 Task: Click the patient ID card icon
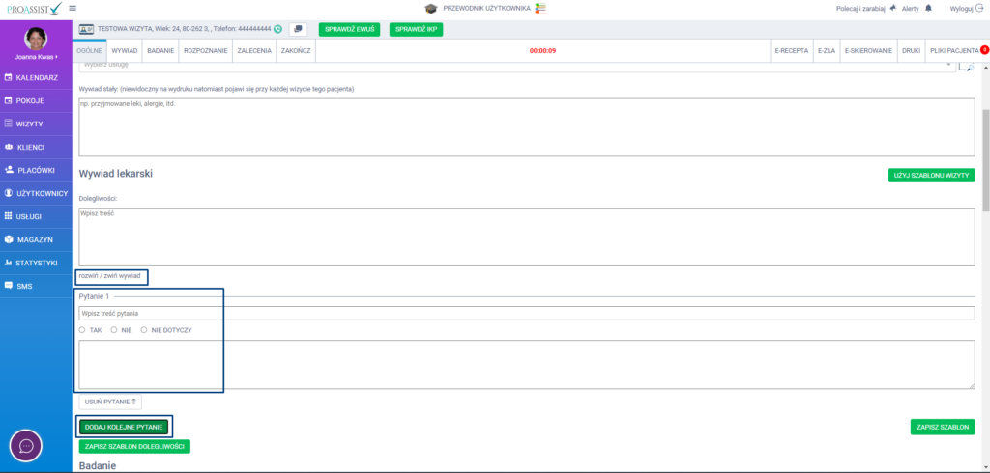click(x=86, y=29)
